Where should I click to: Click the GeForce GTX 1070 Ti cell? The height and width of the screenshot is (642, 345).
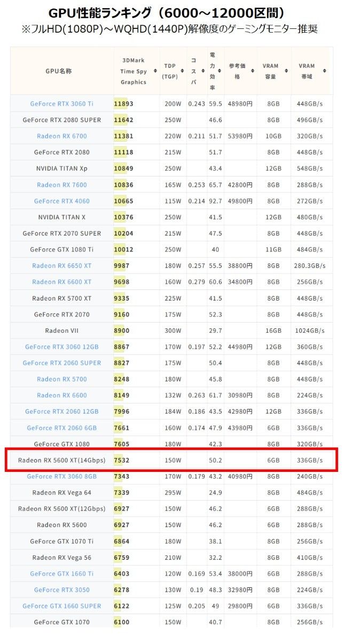coord(62,541)
